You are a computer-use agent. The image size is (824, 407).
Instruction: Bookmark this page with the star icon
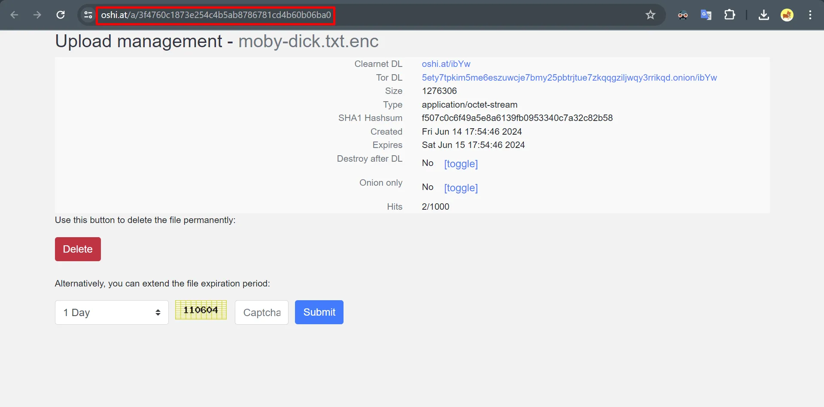(650, 15)
